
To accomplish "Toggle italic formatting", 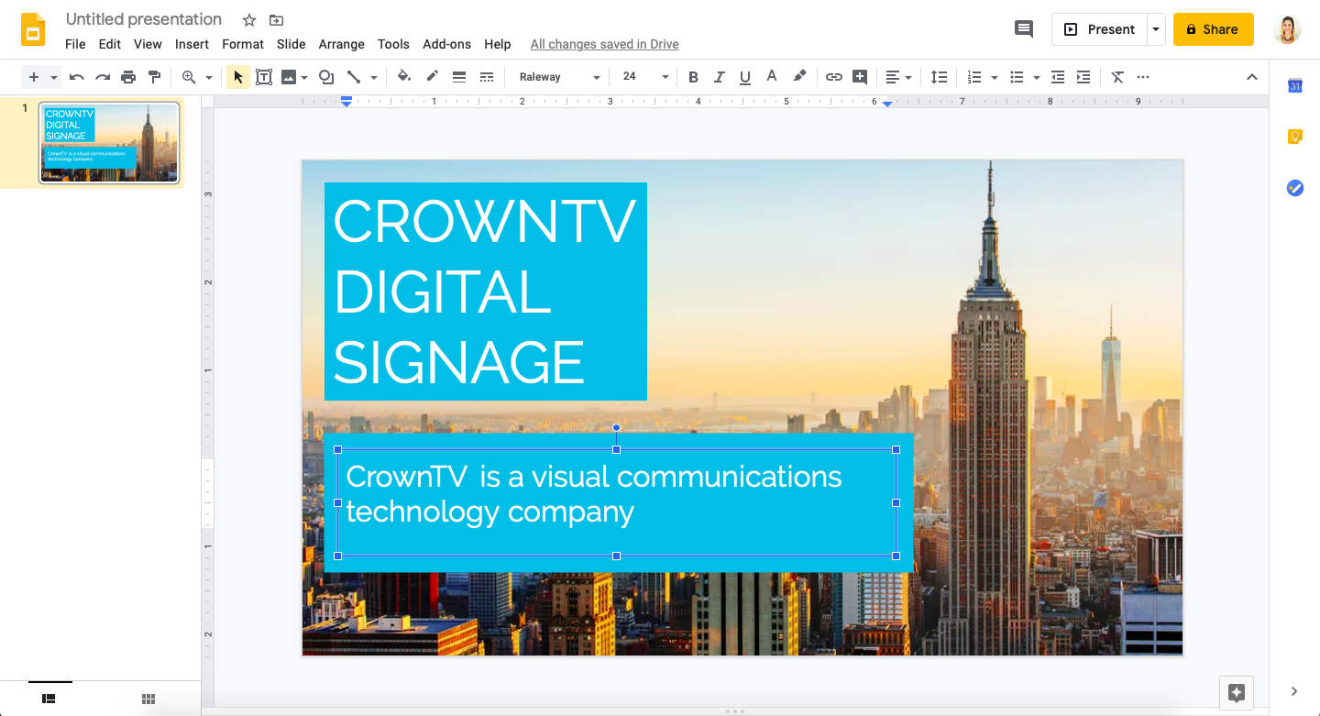I will click(720, 77).
